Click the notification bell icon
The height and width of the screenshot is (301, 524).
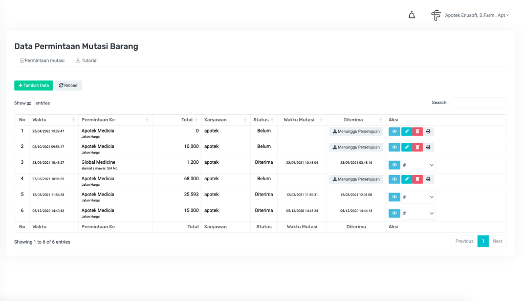pyautogui.click(x=412, y=15)
